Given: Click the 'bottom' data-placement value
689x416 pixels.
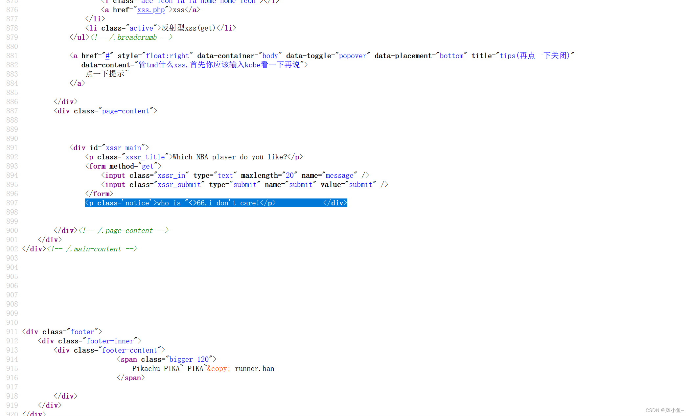Looking at the screenshot, I should coord(451,56).
